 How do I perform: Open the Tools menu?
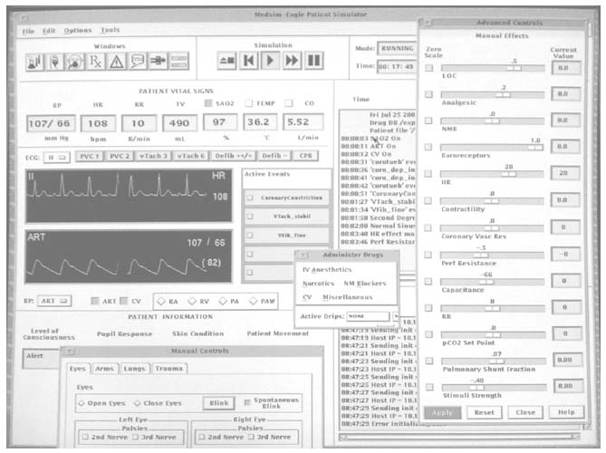[x=111, y=30]
